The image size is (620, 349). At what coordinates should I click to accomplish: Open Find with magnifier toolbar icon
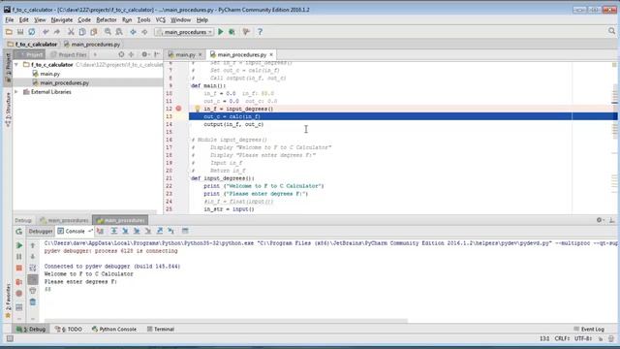[x=108, y=32]
